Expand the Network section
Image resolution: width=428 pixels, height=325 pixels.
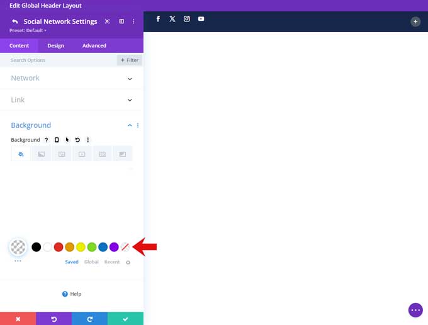tap(72, 78)
